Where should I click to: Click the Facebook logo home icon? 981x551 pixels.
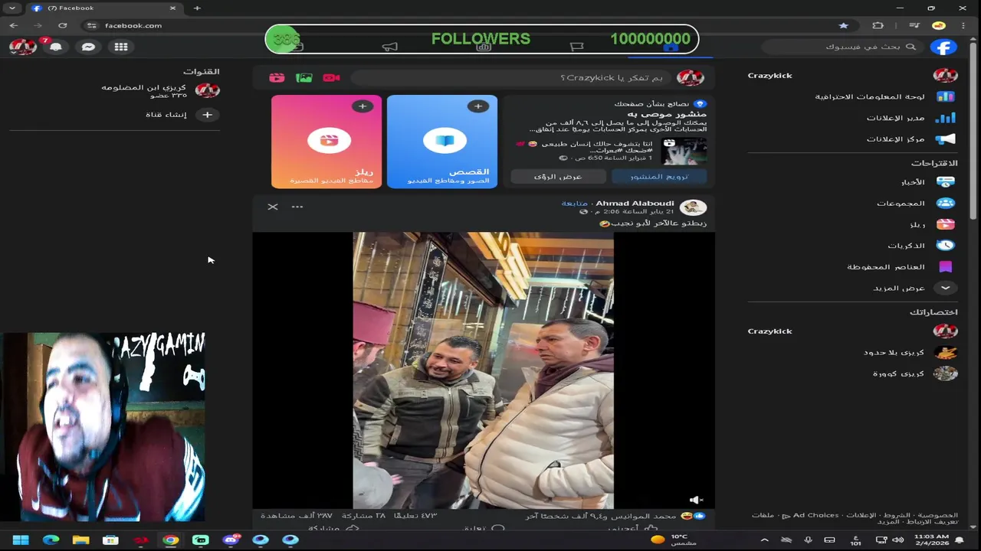click(x=944, y=47)
